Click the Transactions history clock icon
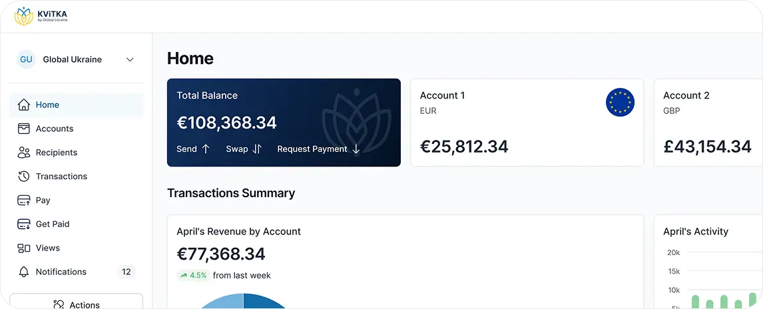 coord(24,176)
